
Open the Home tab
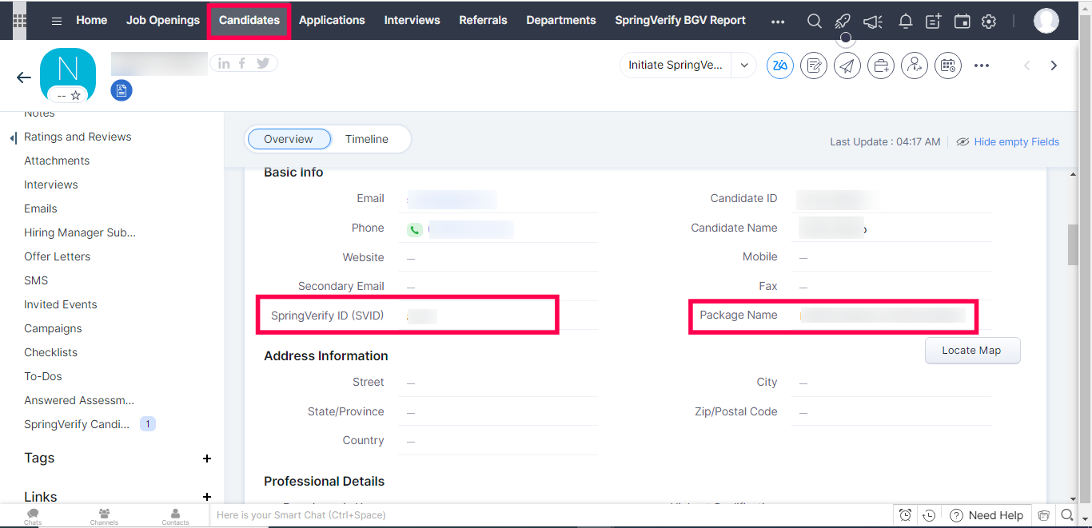pos(92,20)
